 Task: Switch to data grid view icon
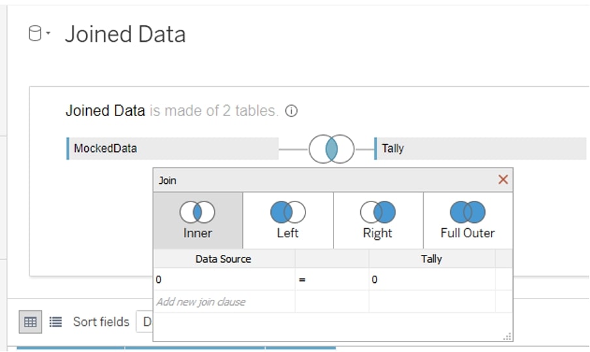pos(30,322)
